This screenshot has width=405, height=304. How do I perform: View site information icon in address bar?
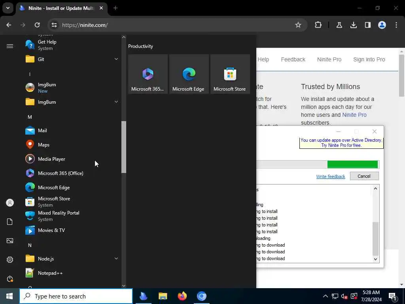(x=54, y=25)
